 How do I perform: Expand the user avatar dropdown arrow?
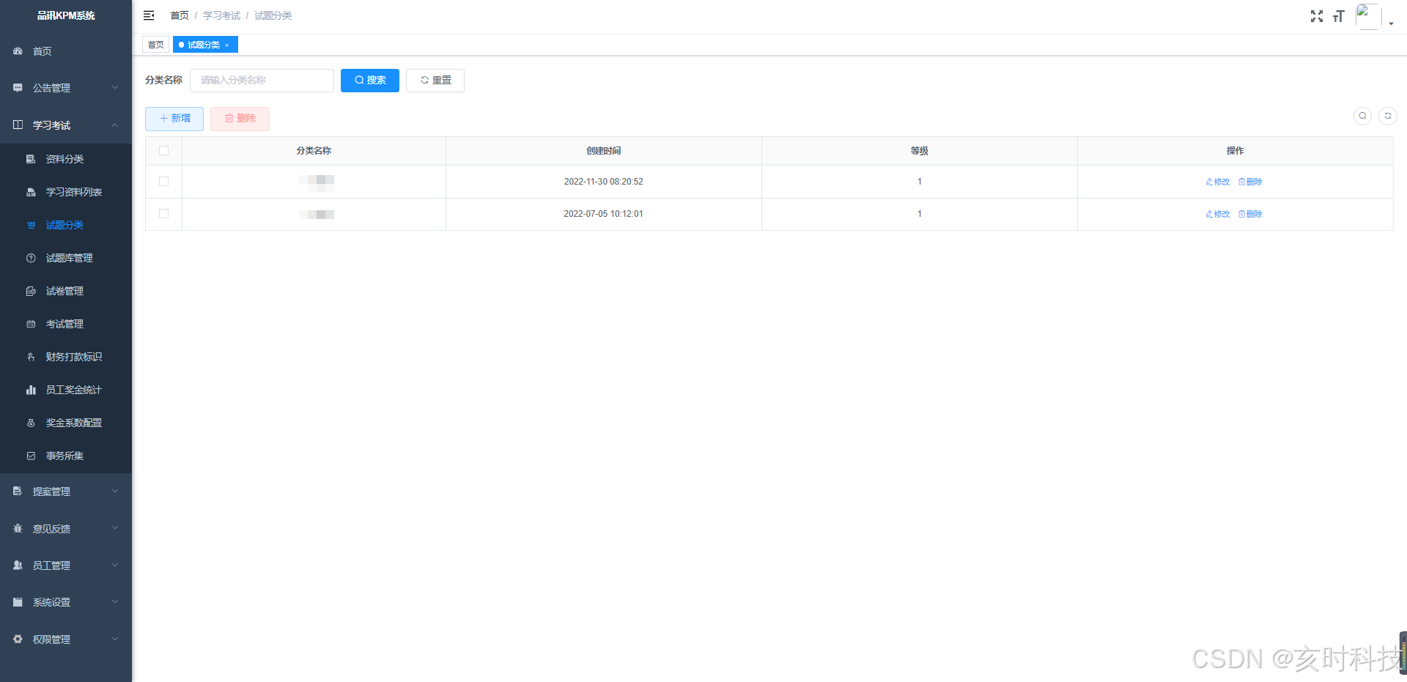click(1391, 23)
